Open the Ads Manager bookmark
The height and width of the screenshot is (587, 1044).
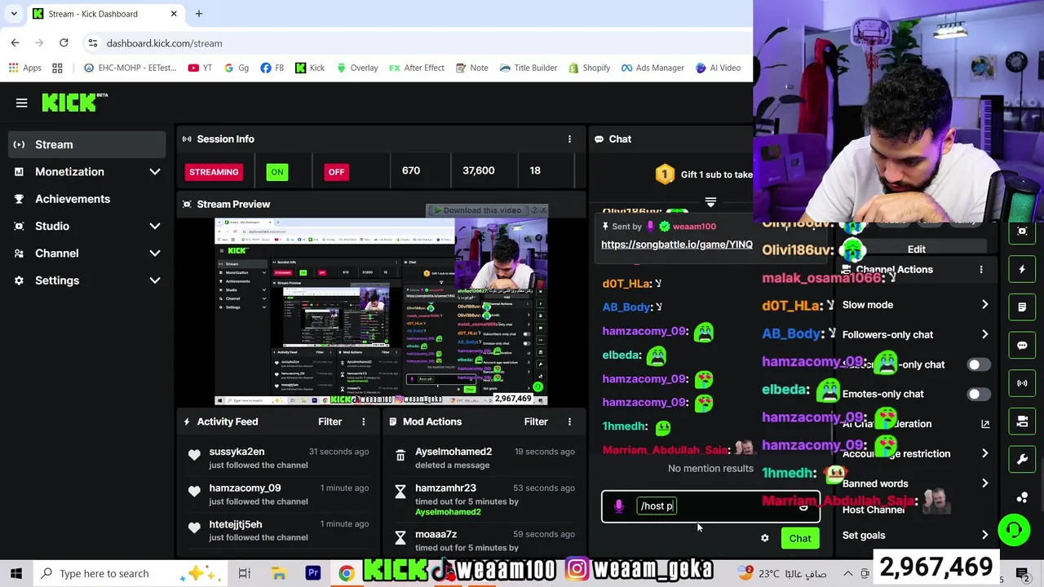tap(652, 68)
